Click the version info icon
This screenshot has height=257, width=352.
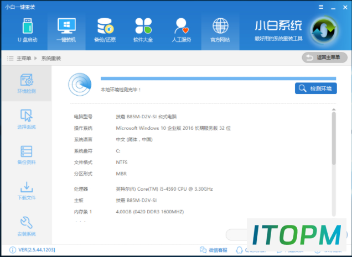pos(13,250)
